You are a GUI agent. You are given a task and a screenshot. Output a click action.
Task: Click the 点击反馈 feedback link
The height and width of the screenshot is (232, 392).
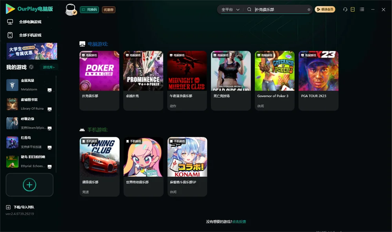tap(239, 222)
